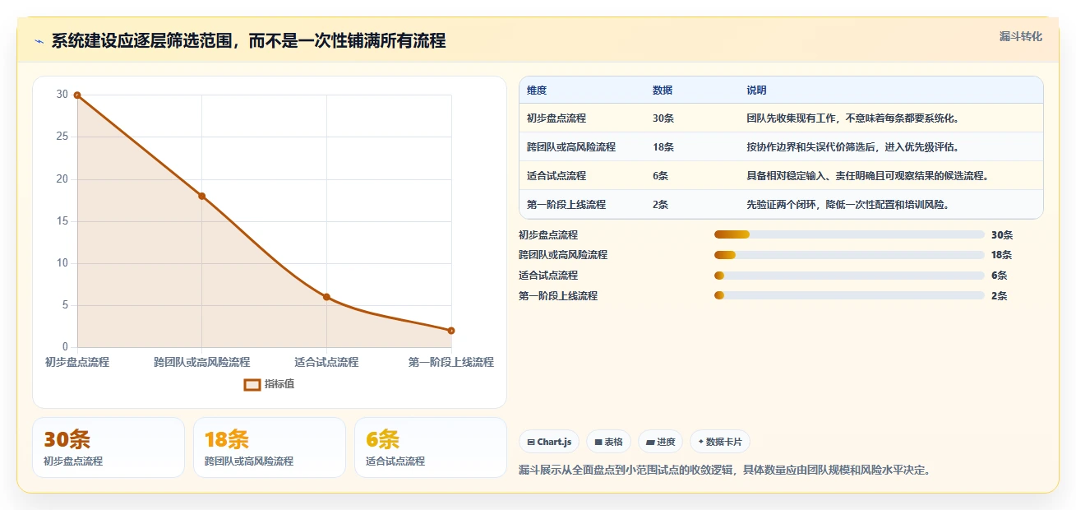This screenshot has width=1076, height=510.
Task: Click the chart data point at value 18
Action: 202,196
